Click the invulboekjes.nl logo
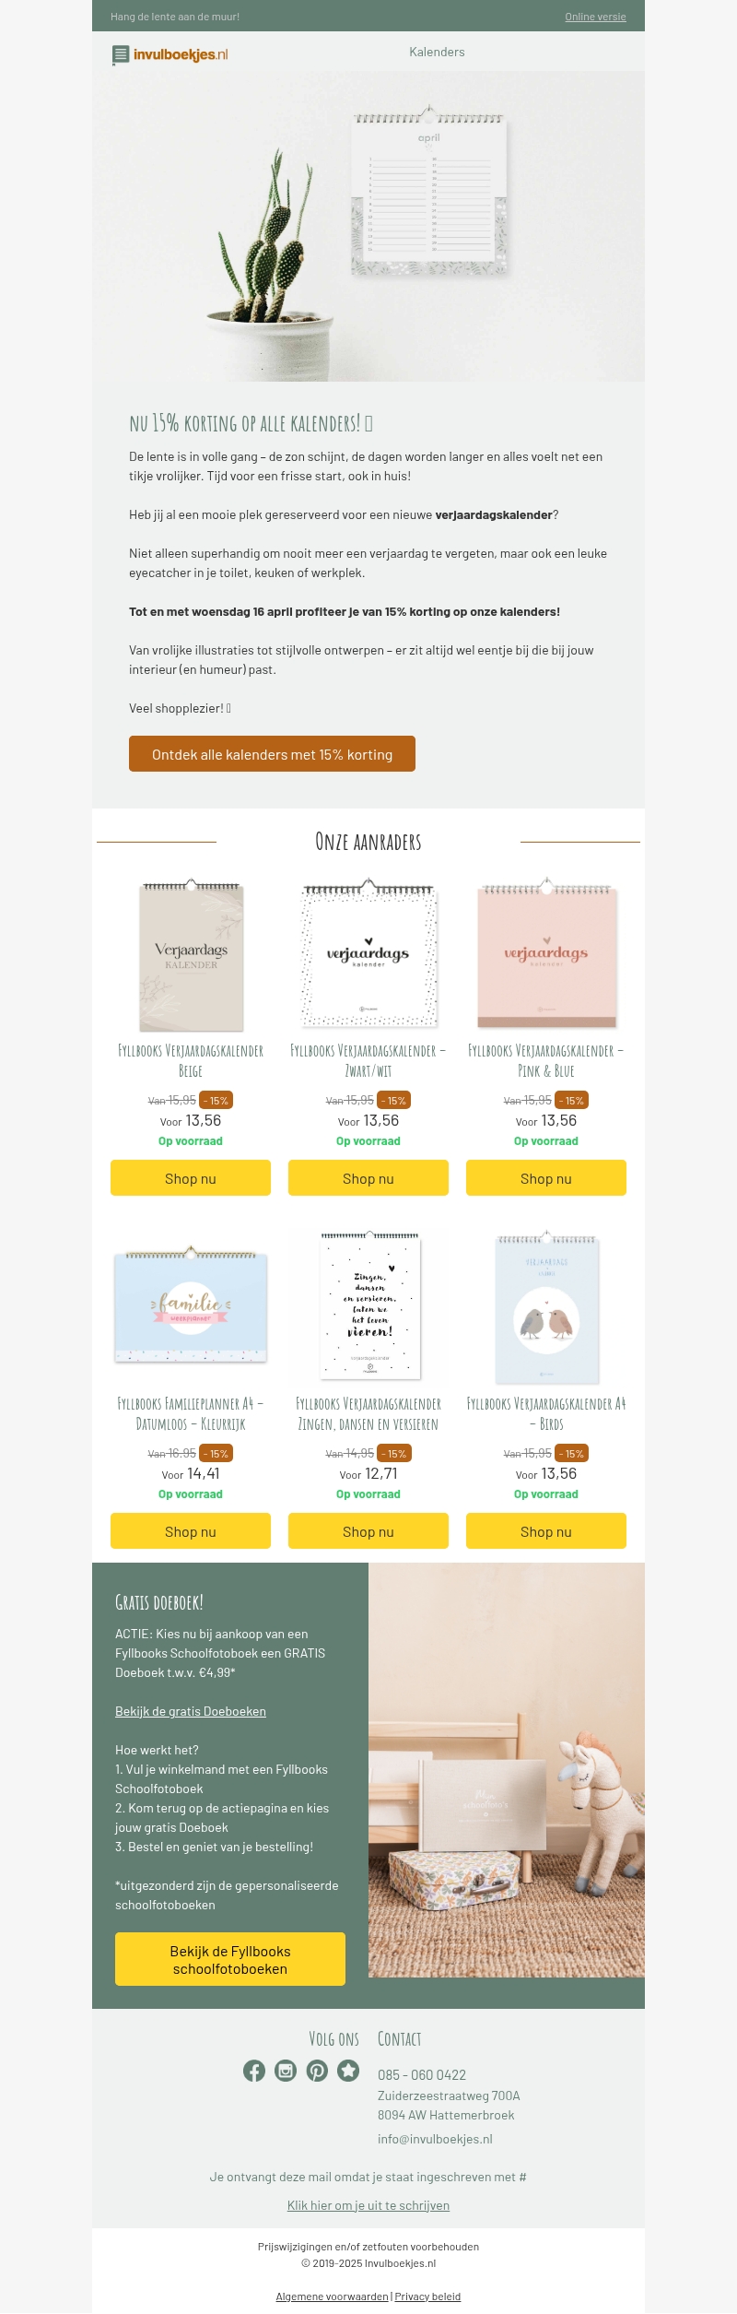Image resolution: width=737 pixels, height=2314 pixels. point(170,55)
